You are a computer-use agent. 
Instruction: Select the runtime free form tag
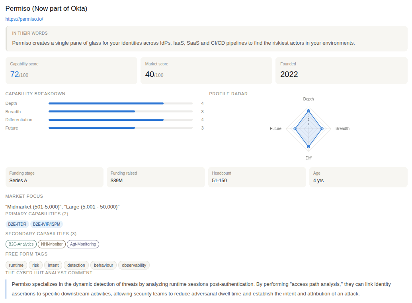[16, 265]
